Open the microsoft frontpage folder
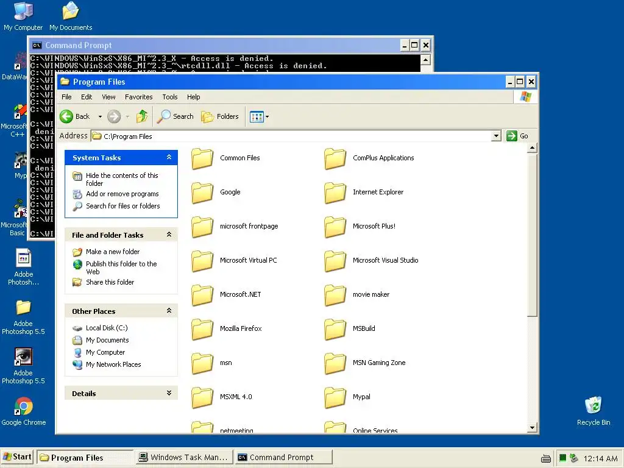Image resolution: width=624 pixels, height=468 pixels. click(235, 227)
